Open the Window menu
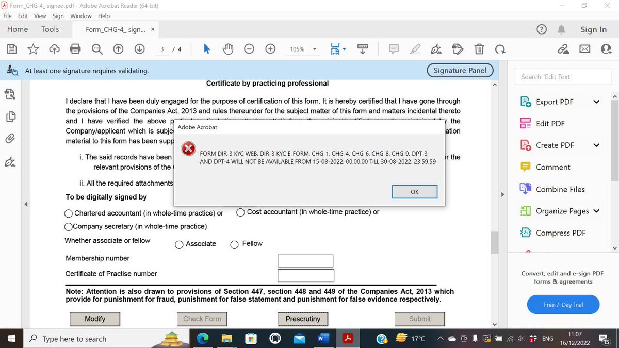 [x=81, y=16]
